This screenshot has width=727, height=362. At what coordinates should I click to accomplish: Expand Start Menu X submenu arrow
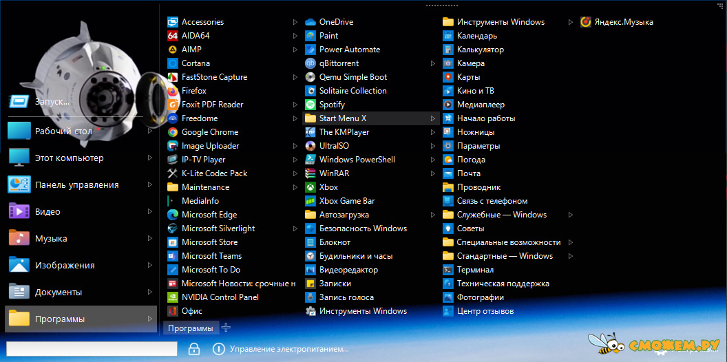[432, 118]
